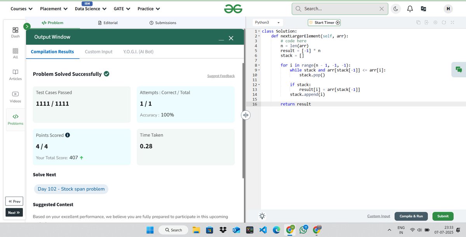Screen dimensions: 466x237
Task: Open Visual Studio Code from taskbar
Action: coord(263,230)
